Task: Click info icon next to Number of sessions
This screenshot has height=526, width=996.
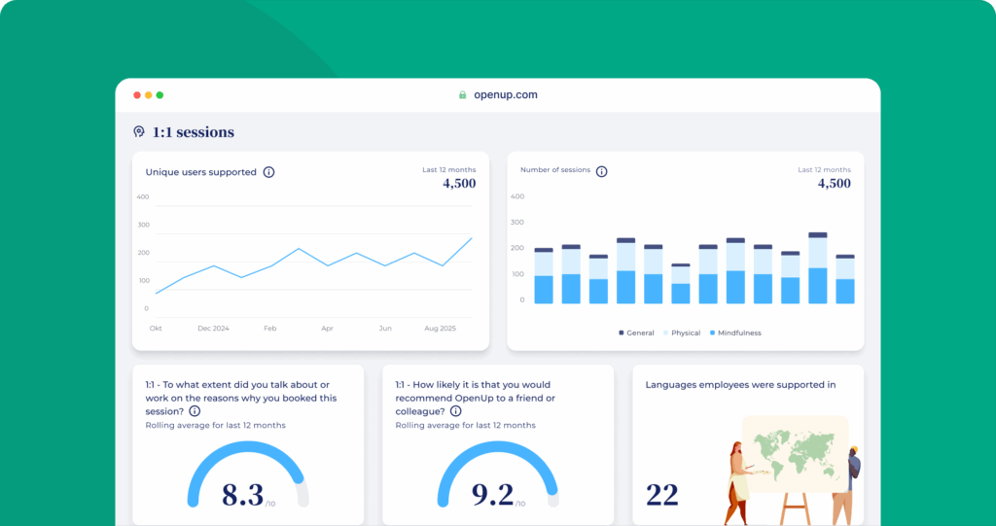Action: click(601, 171)
